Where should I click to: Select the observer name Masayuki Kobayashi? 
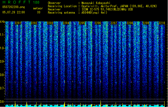[96, 3]
